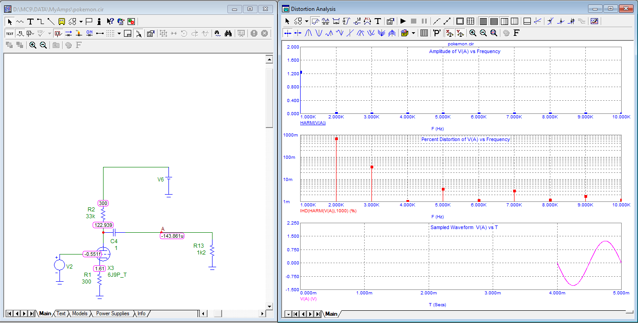Click the Properties icon in analysis toolbar

[390, 21]
